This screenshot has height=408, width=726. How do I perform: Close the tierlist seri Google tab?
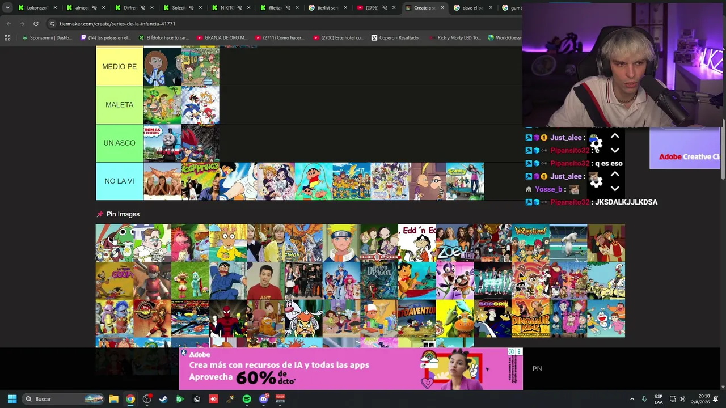pyautogui.click(x=345, y=8)
